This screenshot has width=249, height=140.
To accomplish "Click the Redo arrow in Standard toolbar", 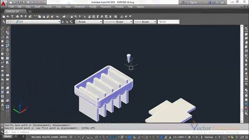I will pos(64,16).
